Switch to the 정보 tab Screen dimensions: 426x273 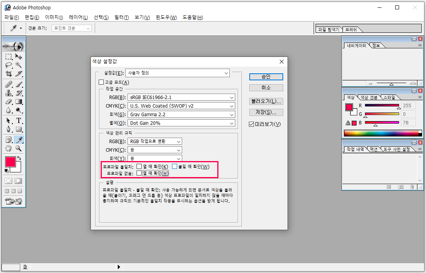[x=376, y=45]
